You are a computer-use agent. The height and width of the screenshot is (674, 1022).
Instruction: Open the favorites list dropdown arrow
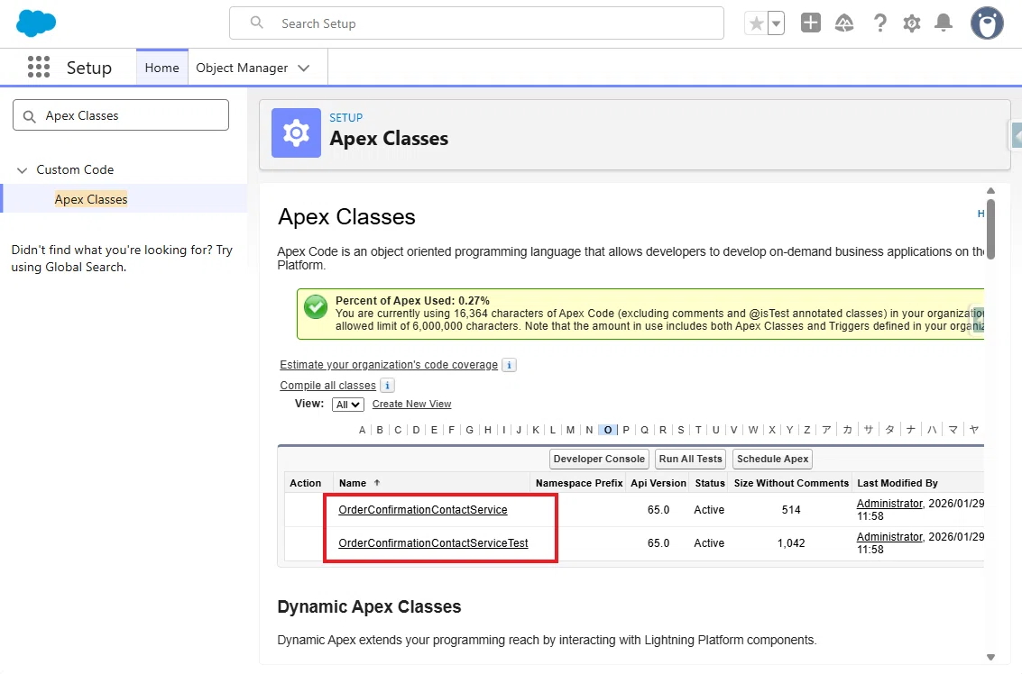tap(776, 23)
